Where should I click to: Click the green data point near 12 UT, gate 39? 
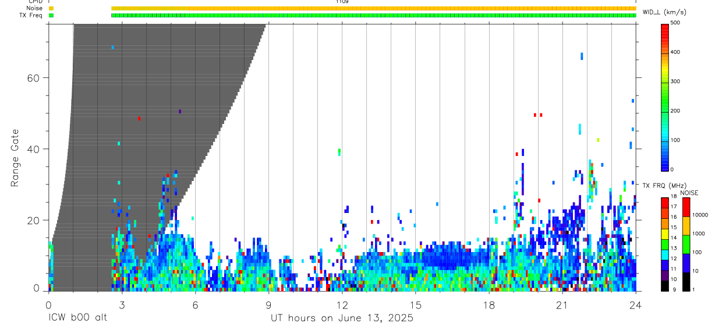click(339, 152)
